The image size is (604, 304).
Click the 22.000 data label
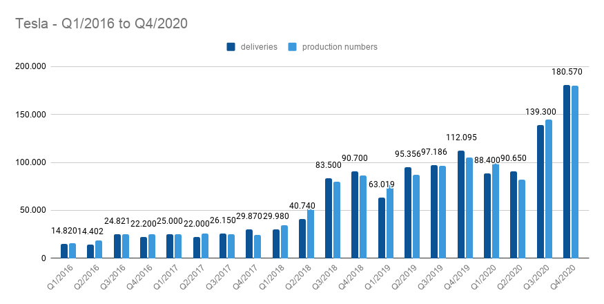197,224
